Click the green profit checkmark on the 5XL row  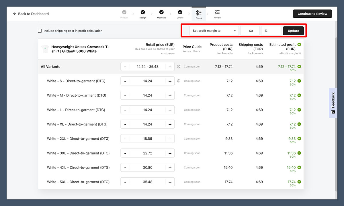pos(299,181)
